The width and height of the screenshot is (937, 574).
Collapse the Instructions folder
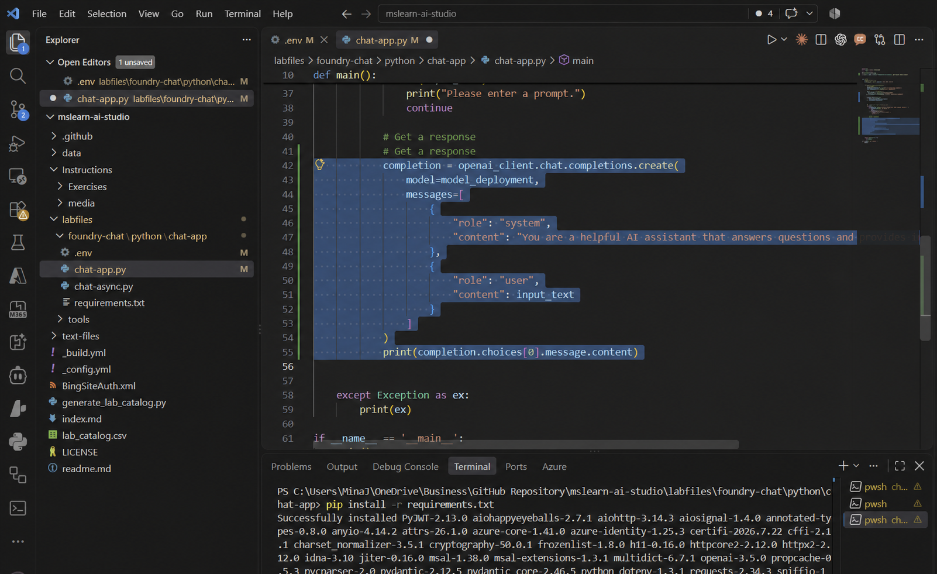point(54,170)
